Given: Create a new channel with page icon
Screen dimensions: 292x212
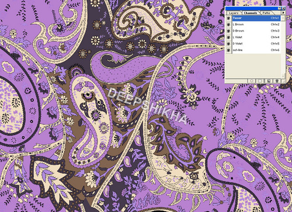Looking at the screenshot, I should pyautogui.click(x=269, y=81).
